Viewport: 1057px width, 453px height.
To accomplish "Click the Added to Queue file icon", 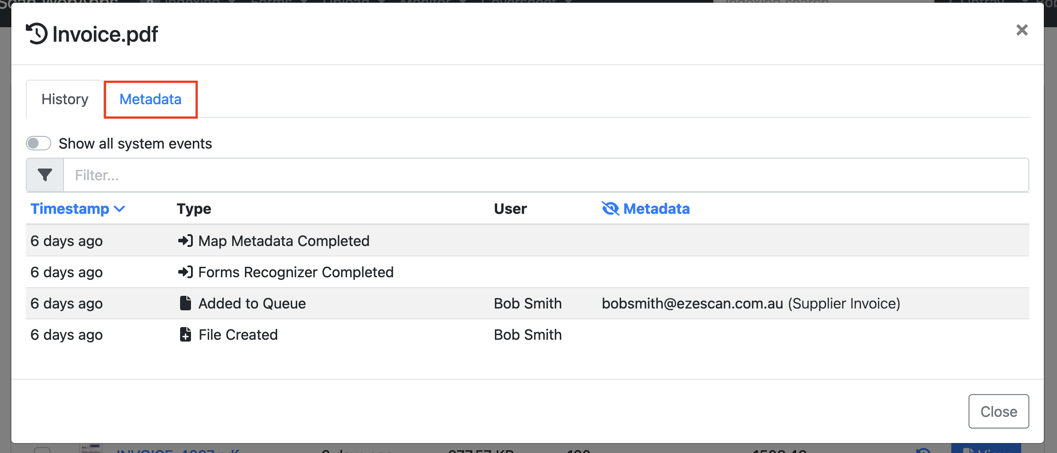I will point(185,303).
